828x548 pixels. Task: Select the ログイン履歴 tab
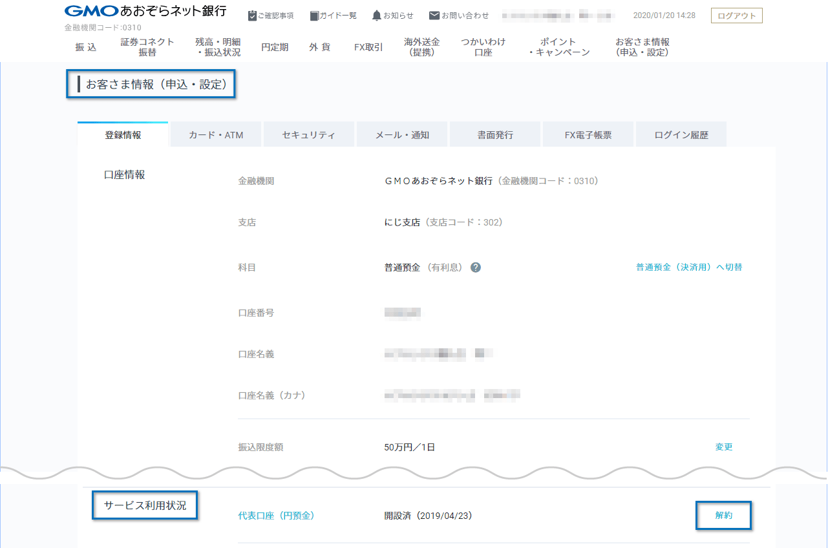pyautogui.click(x=681, y=135)
